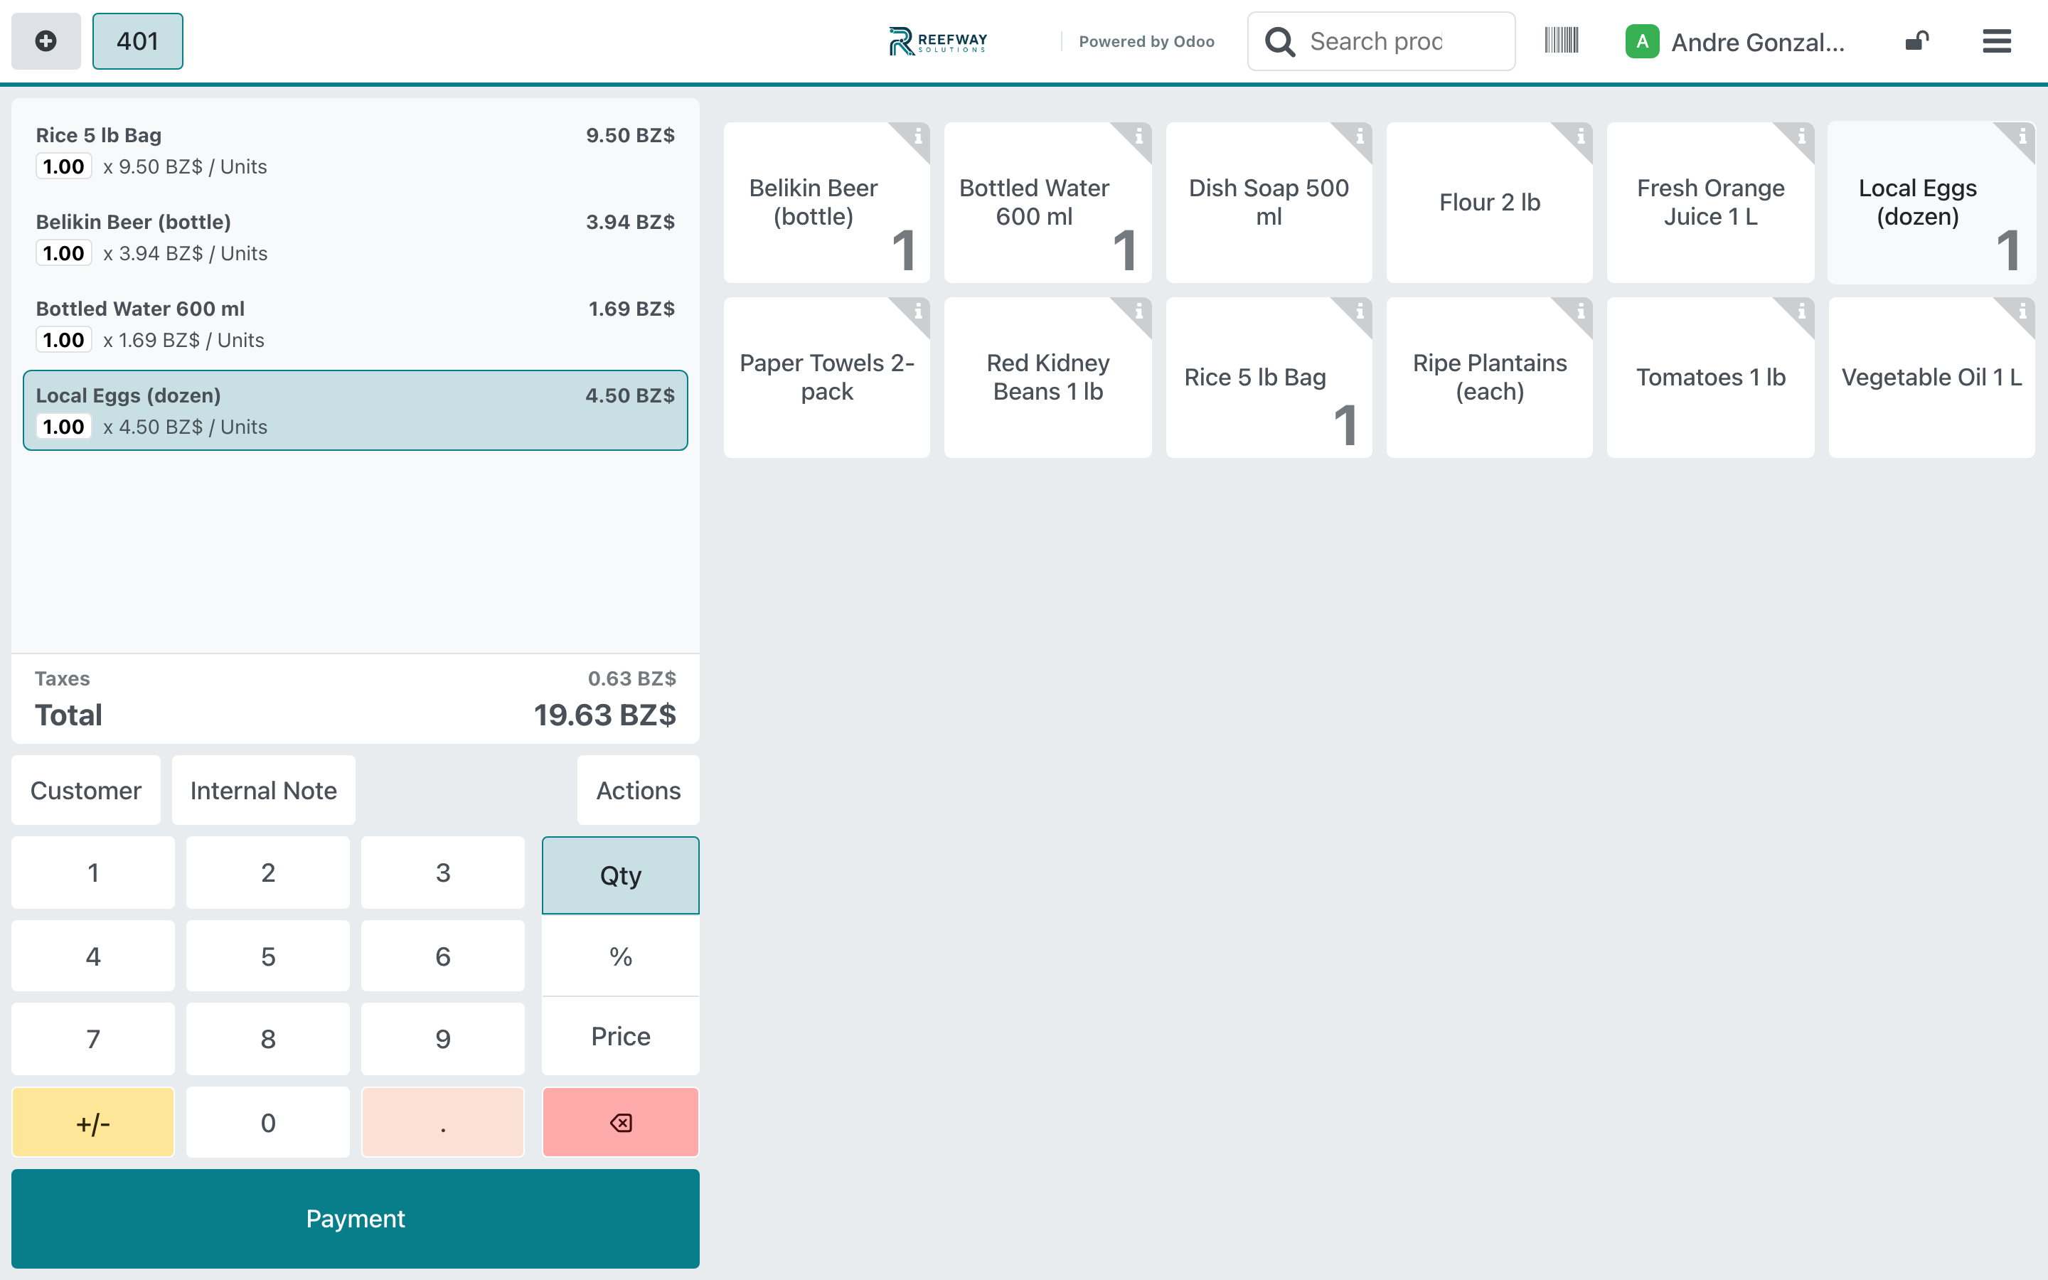This screenshot has height=1280, width=2048.
Task: Add Bottled Water 600 ml product
Action: [1047, 203]
